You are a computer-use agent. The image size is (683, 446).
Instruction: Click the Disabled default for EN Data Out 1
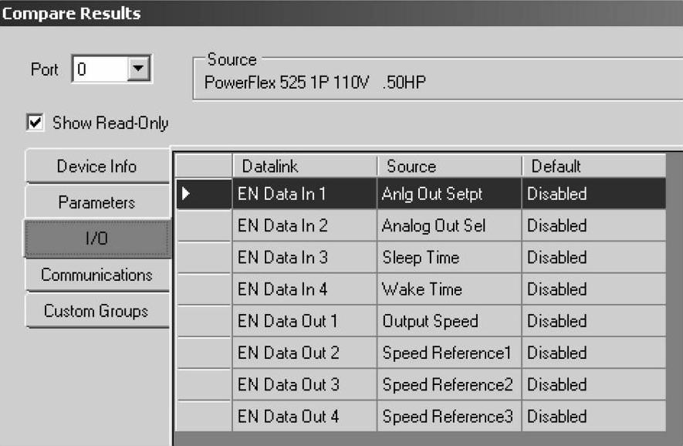(594, 320)
